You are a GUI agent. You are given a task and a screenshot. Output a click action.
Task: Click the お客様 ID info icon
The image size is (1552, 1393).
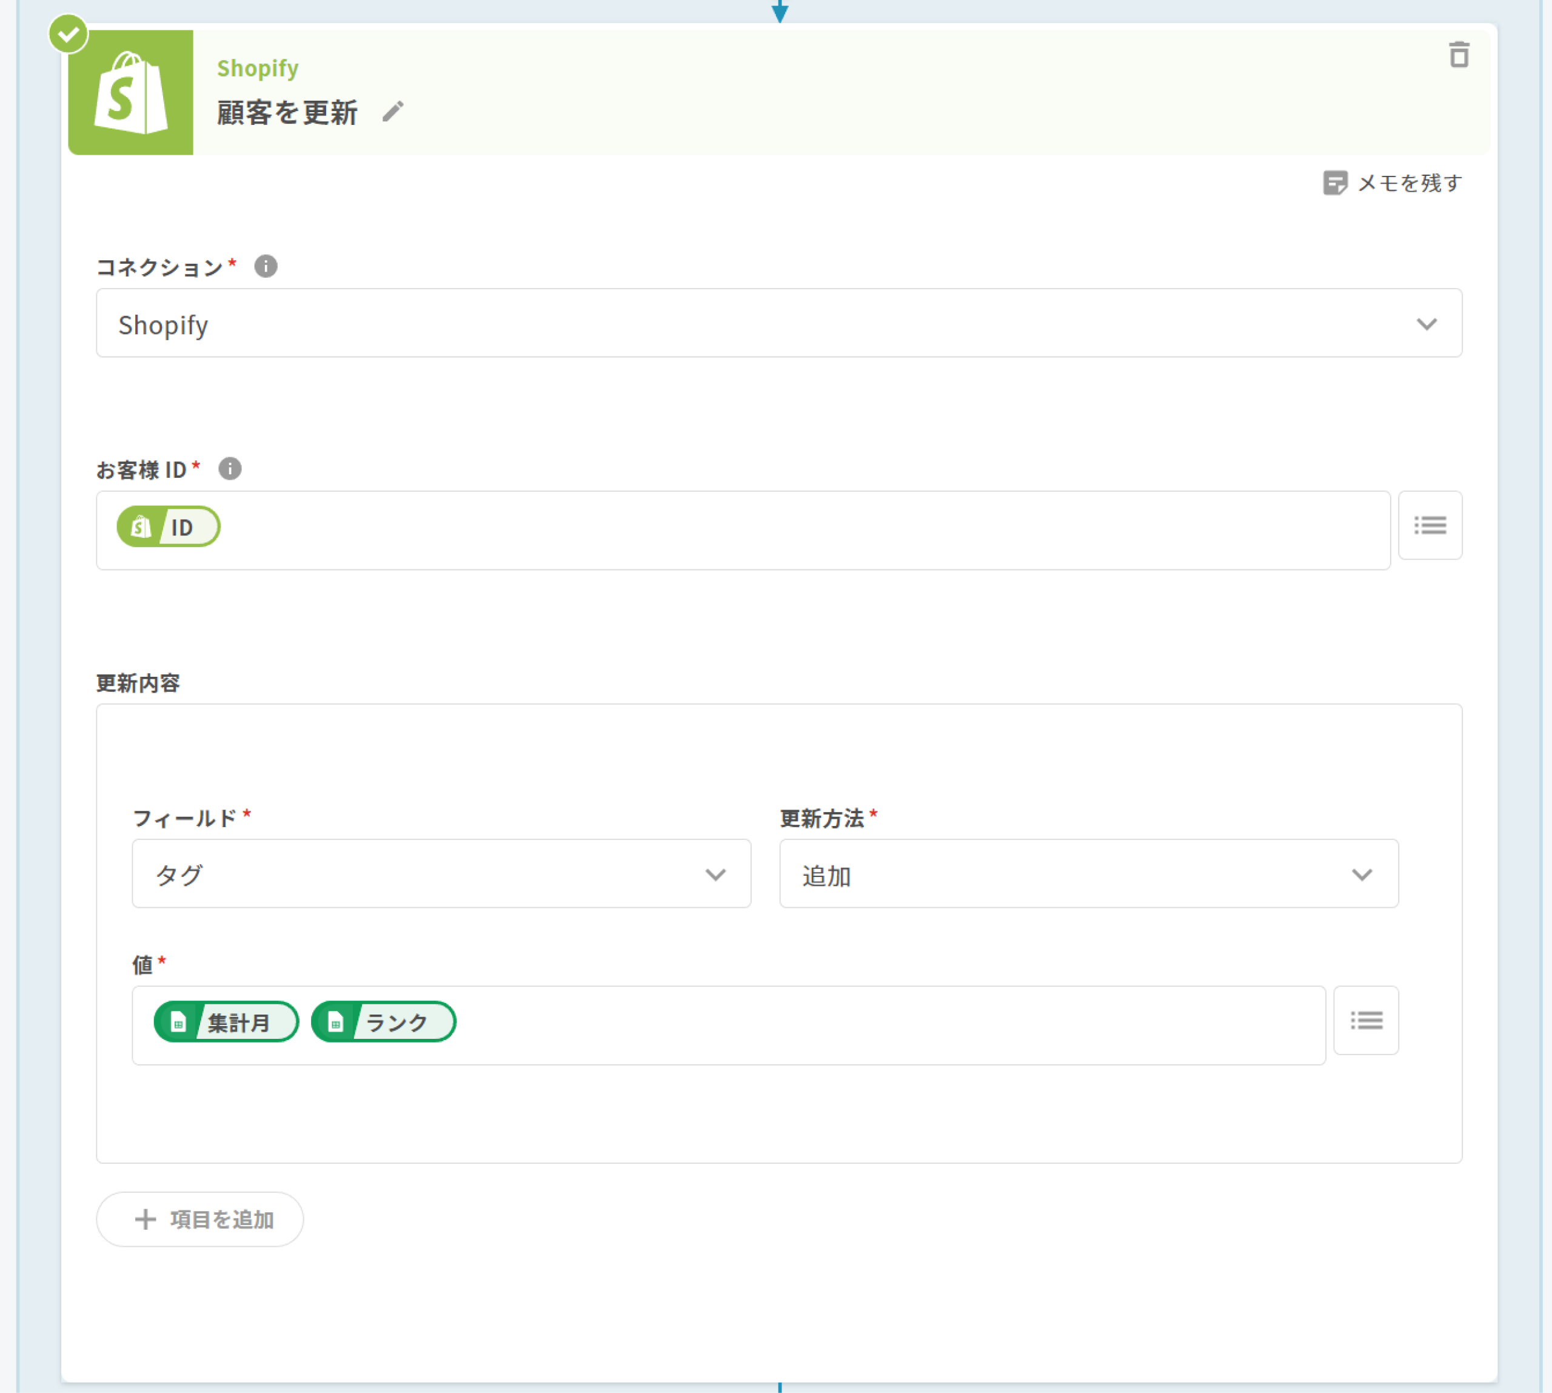[230, 468]
